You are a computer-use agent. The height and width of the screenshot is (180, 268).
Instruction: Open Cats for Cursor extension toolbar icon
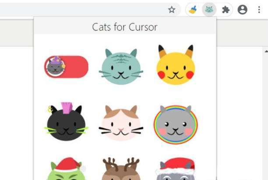point(209,10)
